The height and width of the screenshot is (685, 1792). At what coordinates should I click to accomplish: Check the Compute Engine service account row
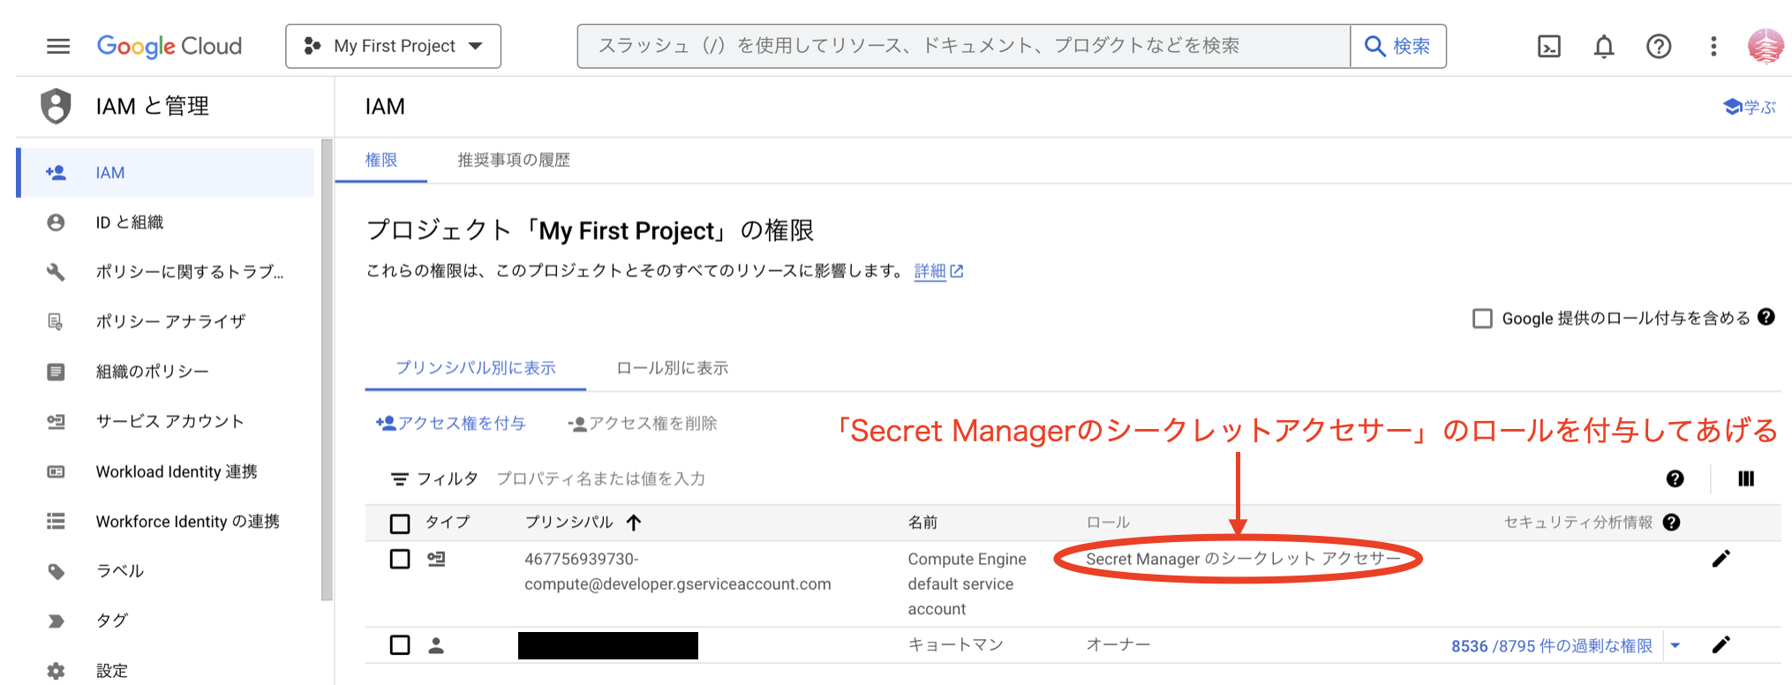tap(400, 558)
